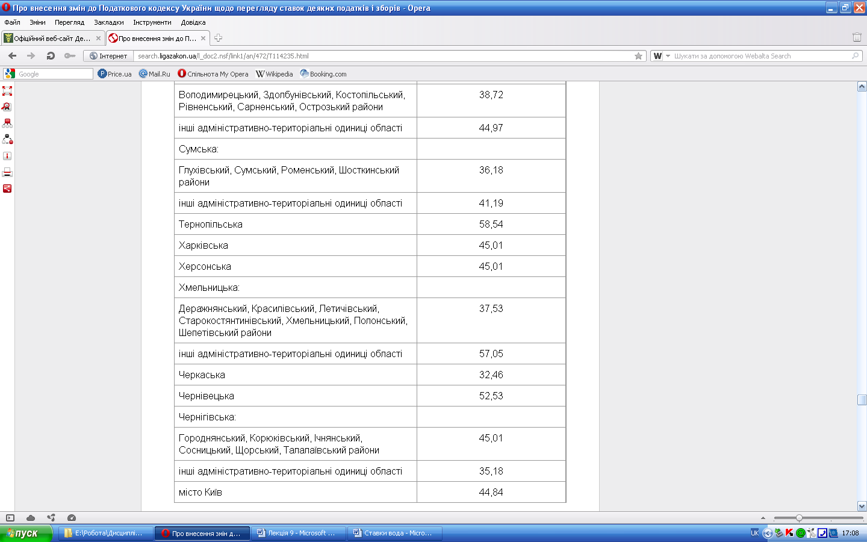Open the Booking.com bookmark
The width and height of the screenshot is (867, 542).
324,74
